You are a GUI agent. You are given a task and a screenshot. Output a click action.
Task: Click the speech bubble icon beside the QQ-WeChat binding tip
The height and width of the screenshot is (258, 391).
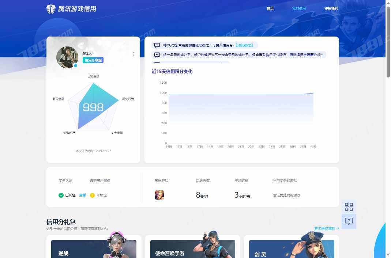point(157,45)
